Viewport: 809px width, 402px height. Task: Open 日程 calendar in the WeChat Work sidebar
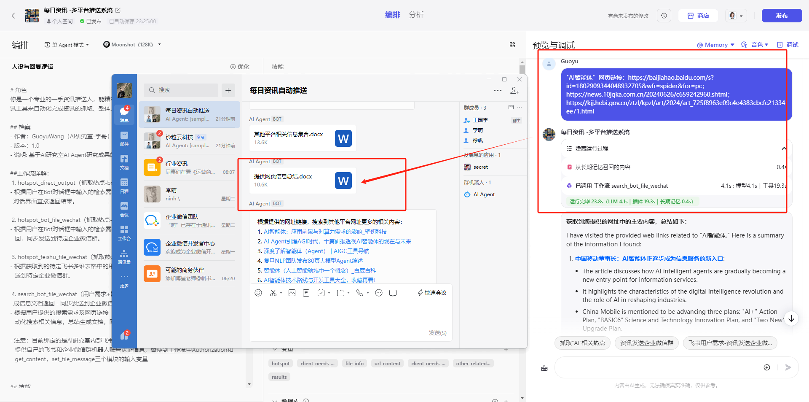pyautogui.click(x=124, y=185)
